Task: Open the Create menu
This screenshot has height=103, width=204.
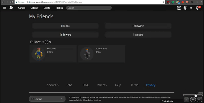Action: click(47, 8)
